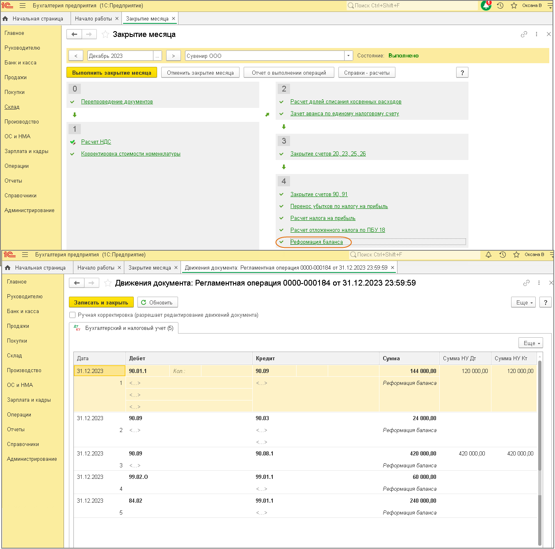The height and width of the screenshot is (549, 555).
Task: Click help question button on Движения документа
Action: [545, 303]
